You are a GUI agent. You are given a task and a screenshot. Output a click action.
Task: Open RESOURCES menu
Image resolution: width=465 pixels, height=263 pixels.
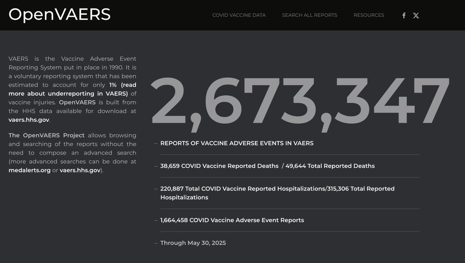(369, 15)
